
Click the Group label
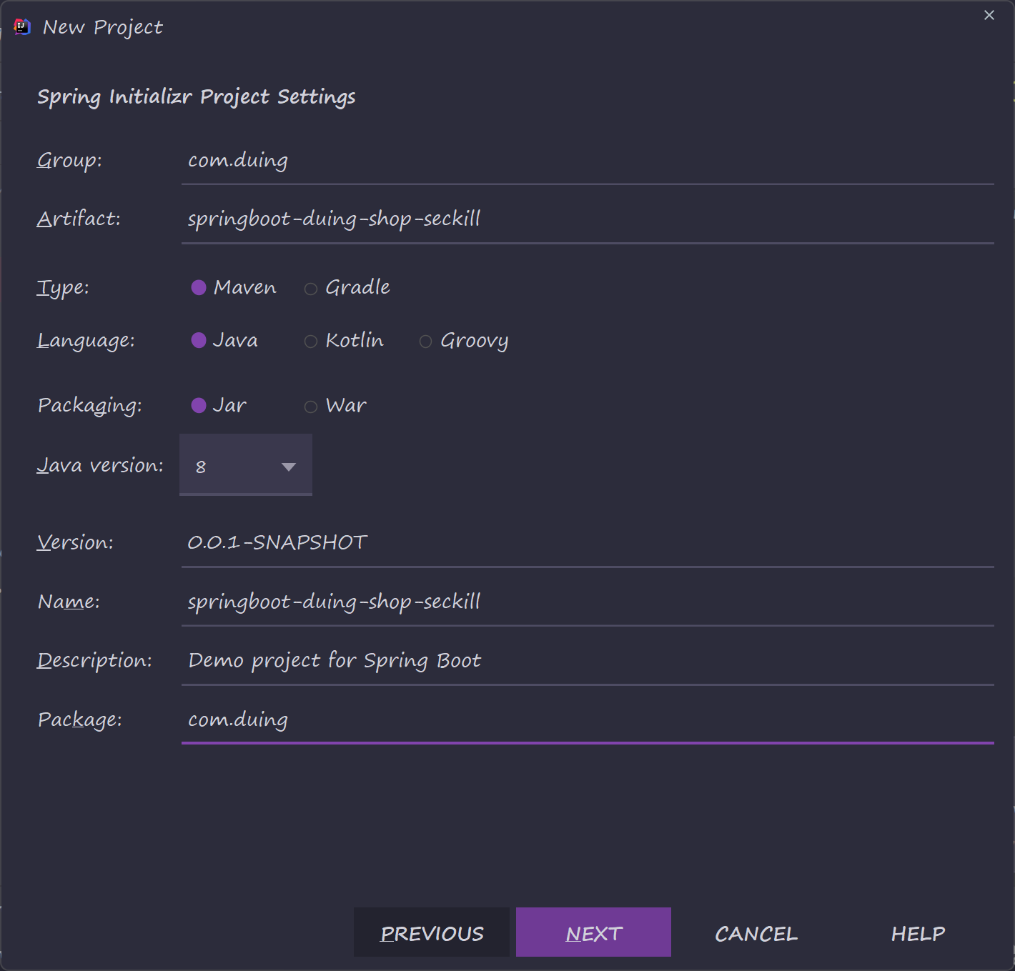[x=69, y=161]
